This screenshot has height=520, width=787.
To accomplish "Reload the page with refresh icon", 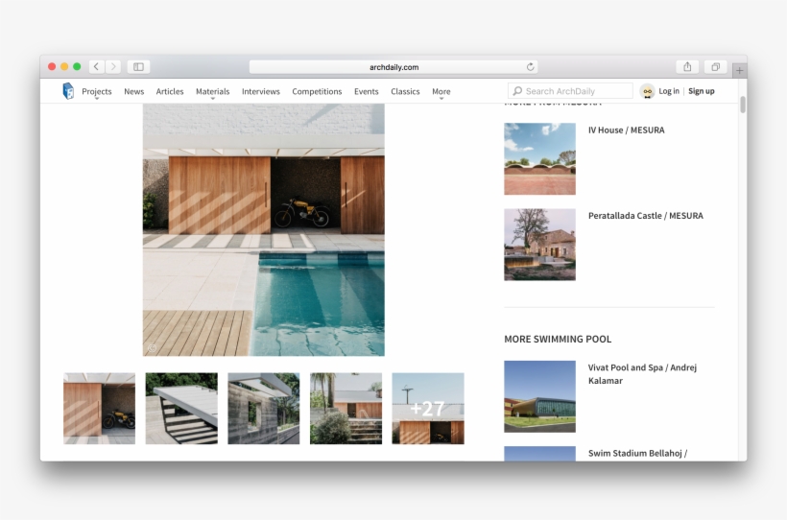I will click(530, 67).
